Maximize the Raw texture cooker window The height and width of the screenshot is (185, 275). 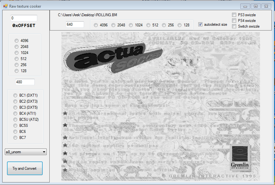[x=255, y=6]
